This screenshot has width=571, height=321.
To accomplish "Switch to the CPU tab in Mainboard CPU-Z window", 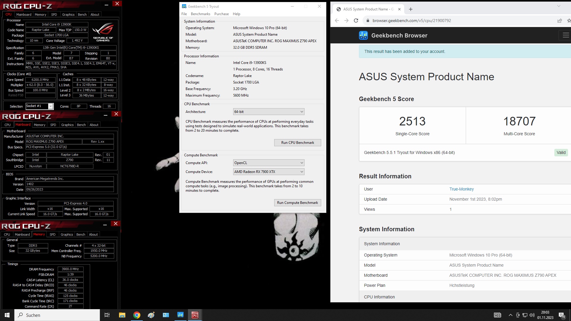I will coord(7,125).
